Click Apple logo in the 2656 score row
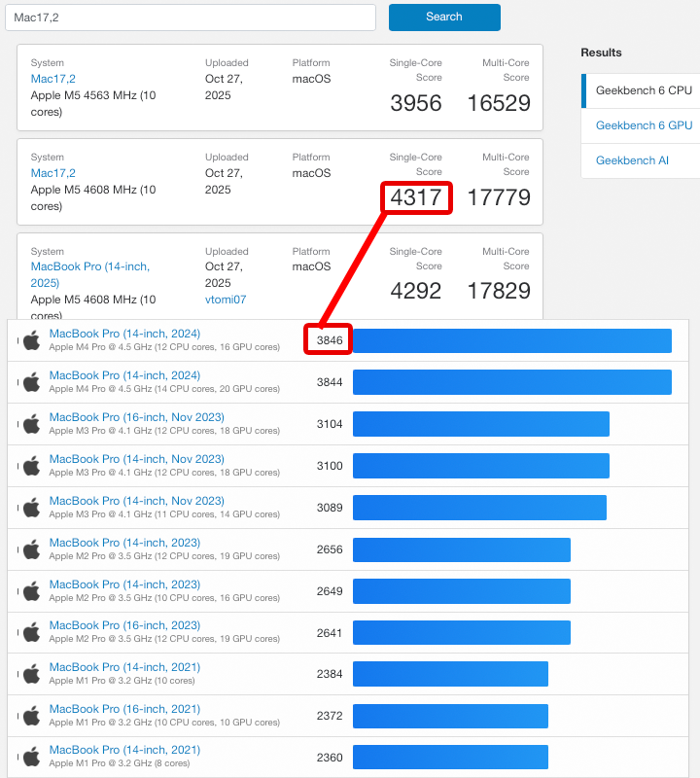The image size is (700, 778). click(x=31, y=549)
